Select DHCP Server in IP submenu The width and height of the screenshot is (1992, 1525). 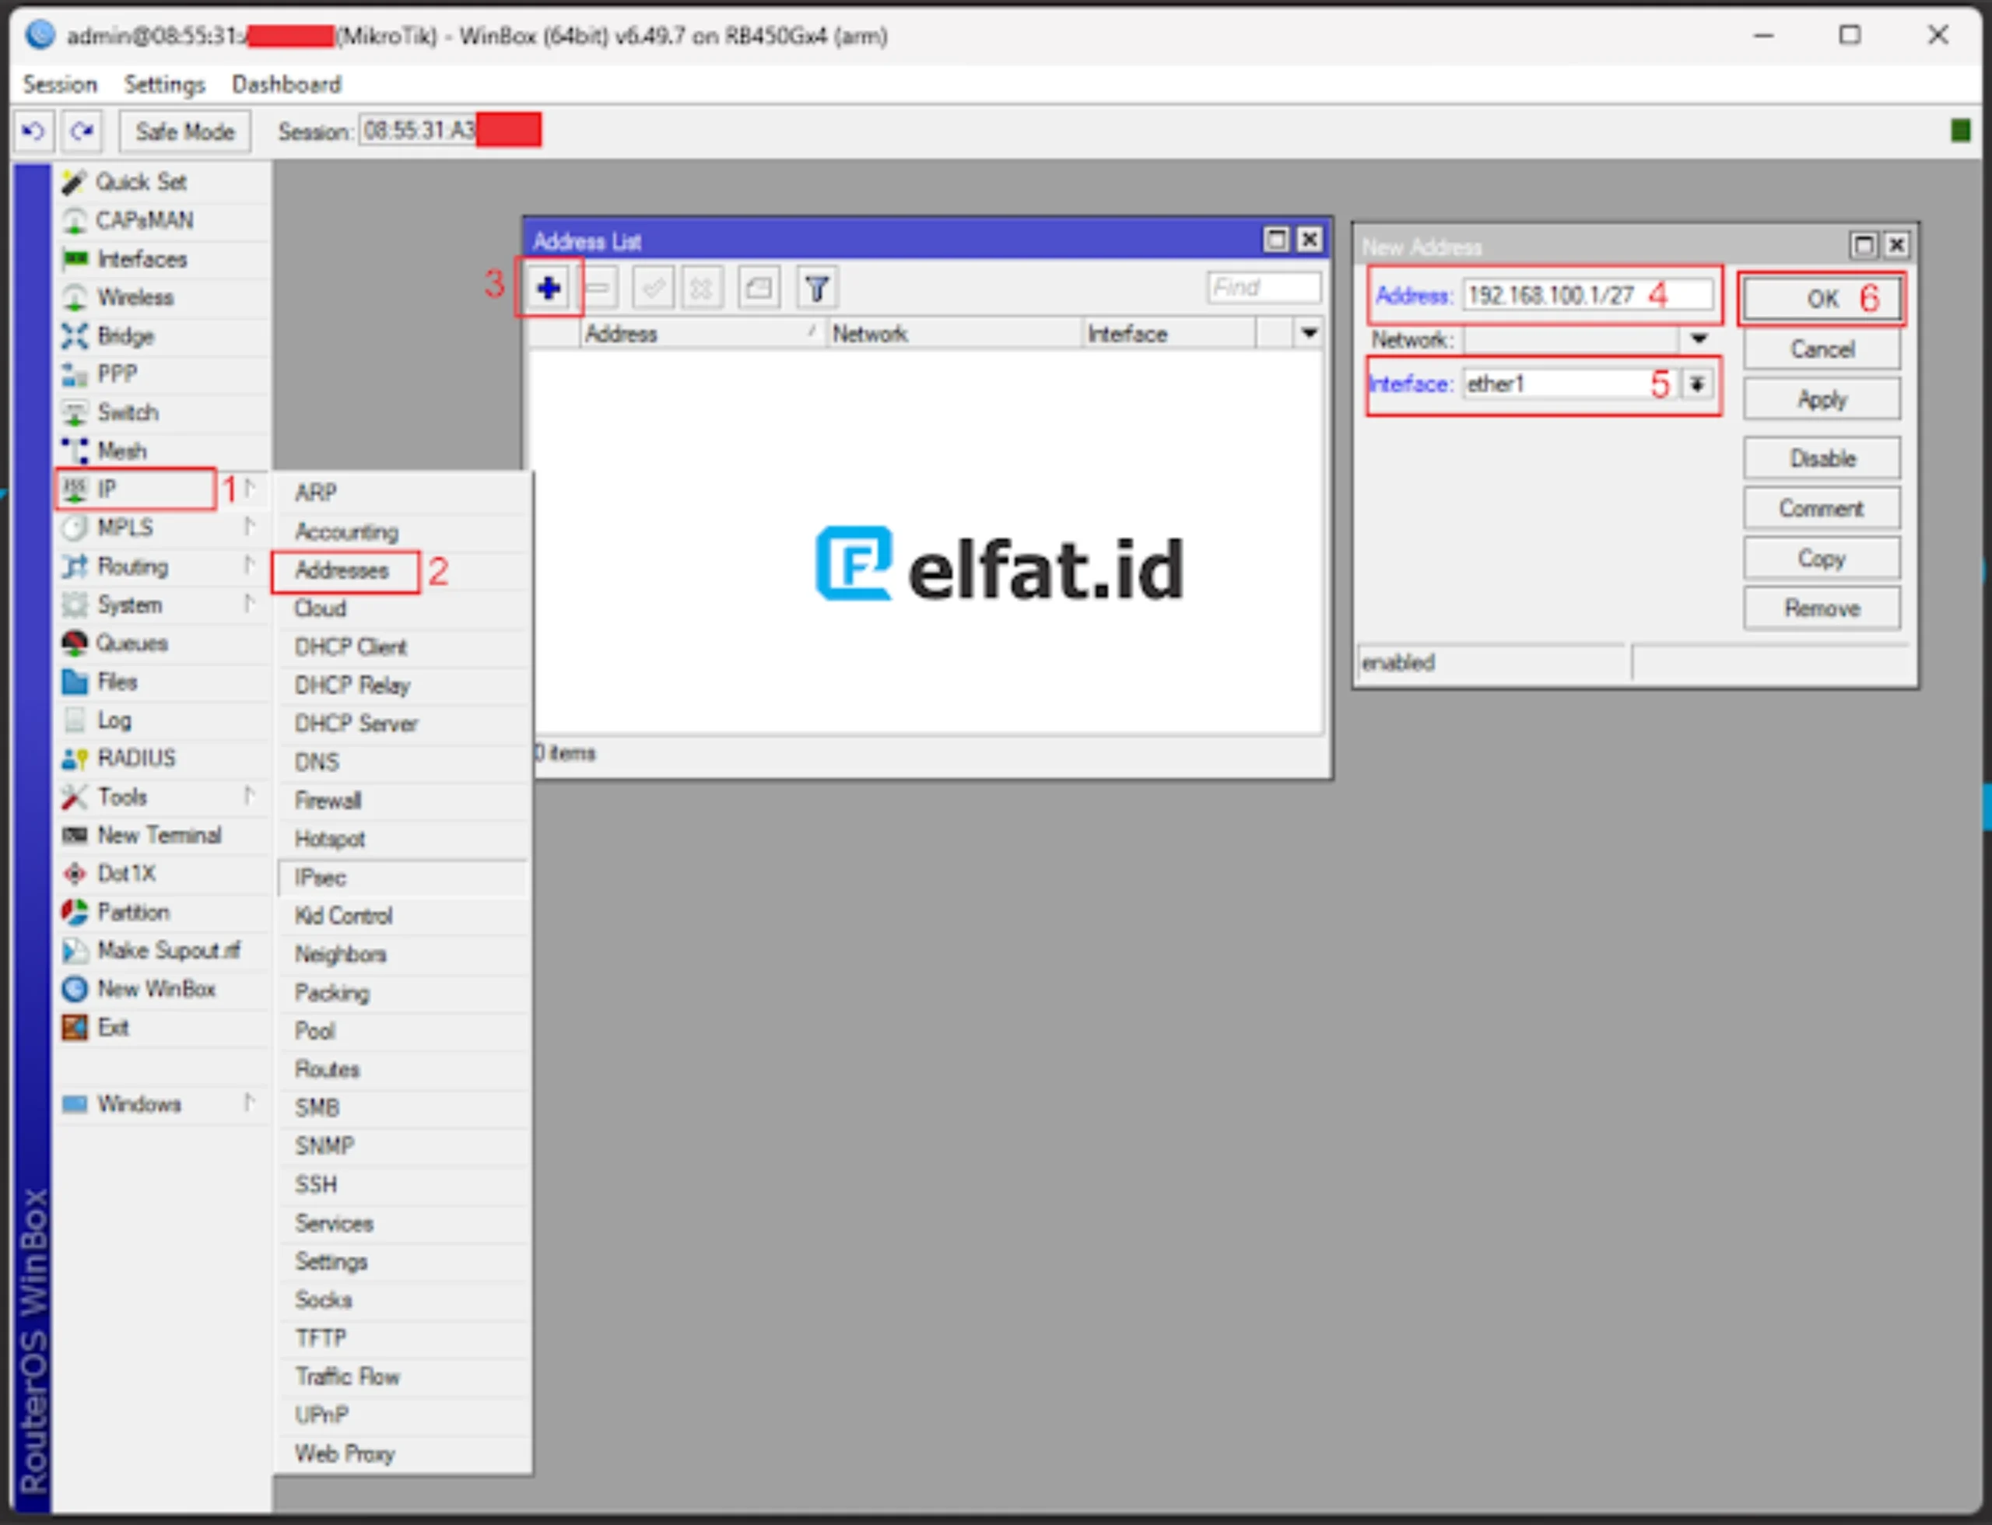click(402, 724)
